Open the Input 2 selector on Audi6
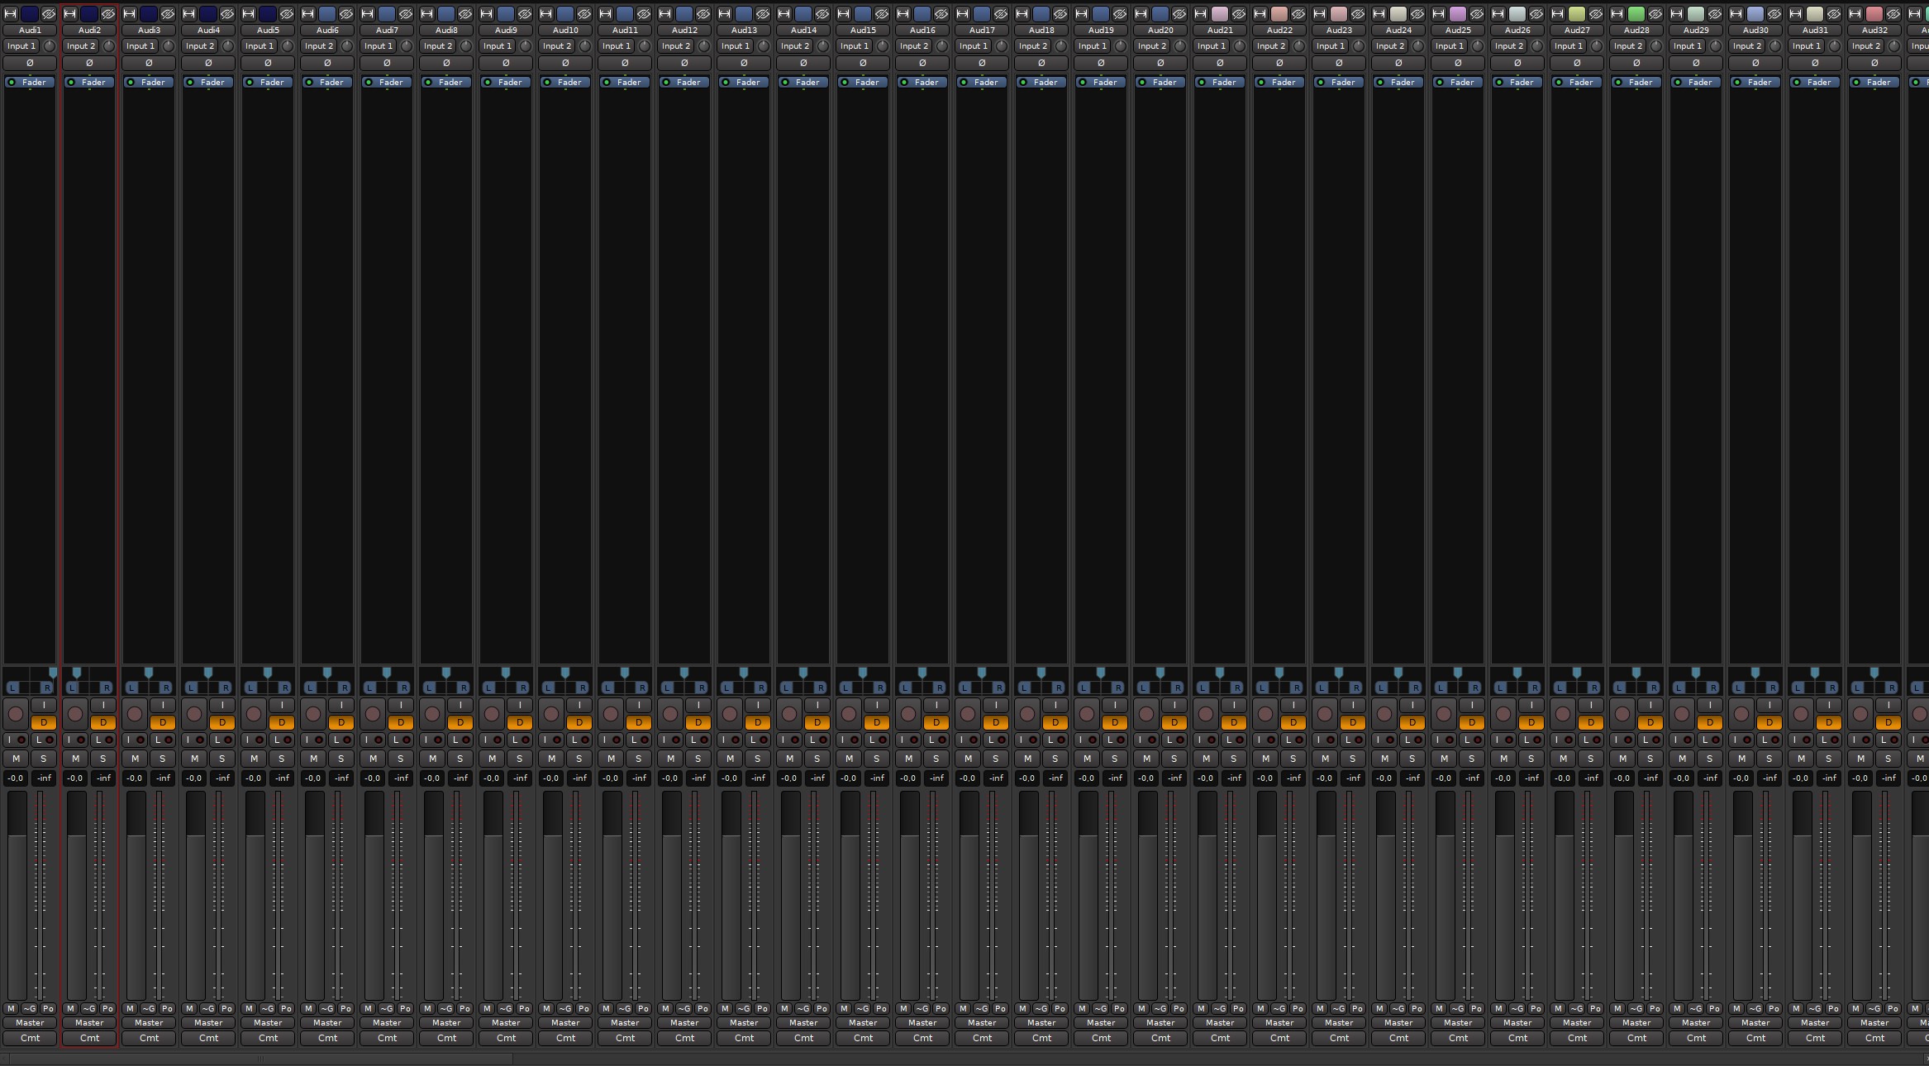The width and height of the screenshot is (1929, 1066). [319, 46]
